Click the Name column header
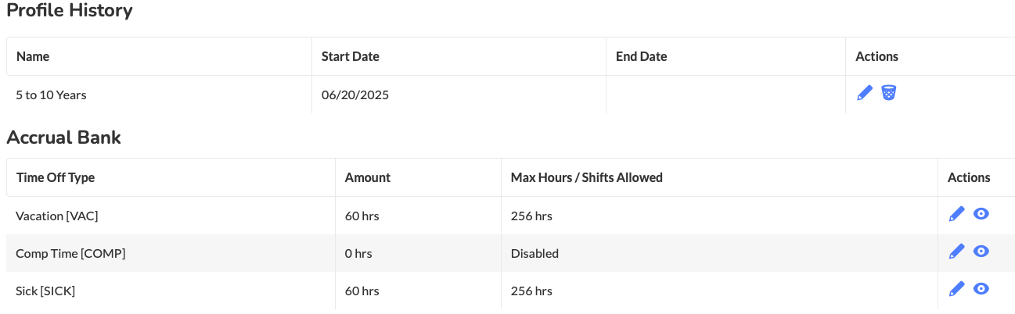The height and width of the screenshot is (314, 1015). (x=33, y=56)
